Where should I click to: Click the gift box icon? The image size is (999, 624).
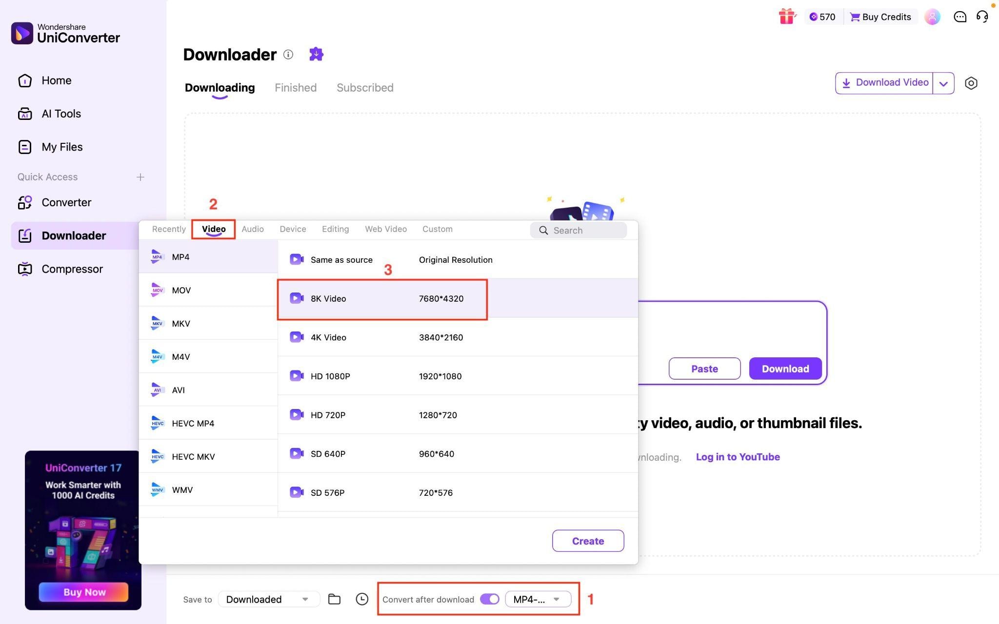(786, 16)
